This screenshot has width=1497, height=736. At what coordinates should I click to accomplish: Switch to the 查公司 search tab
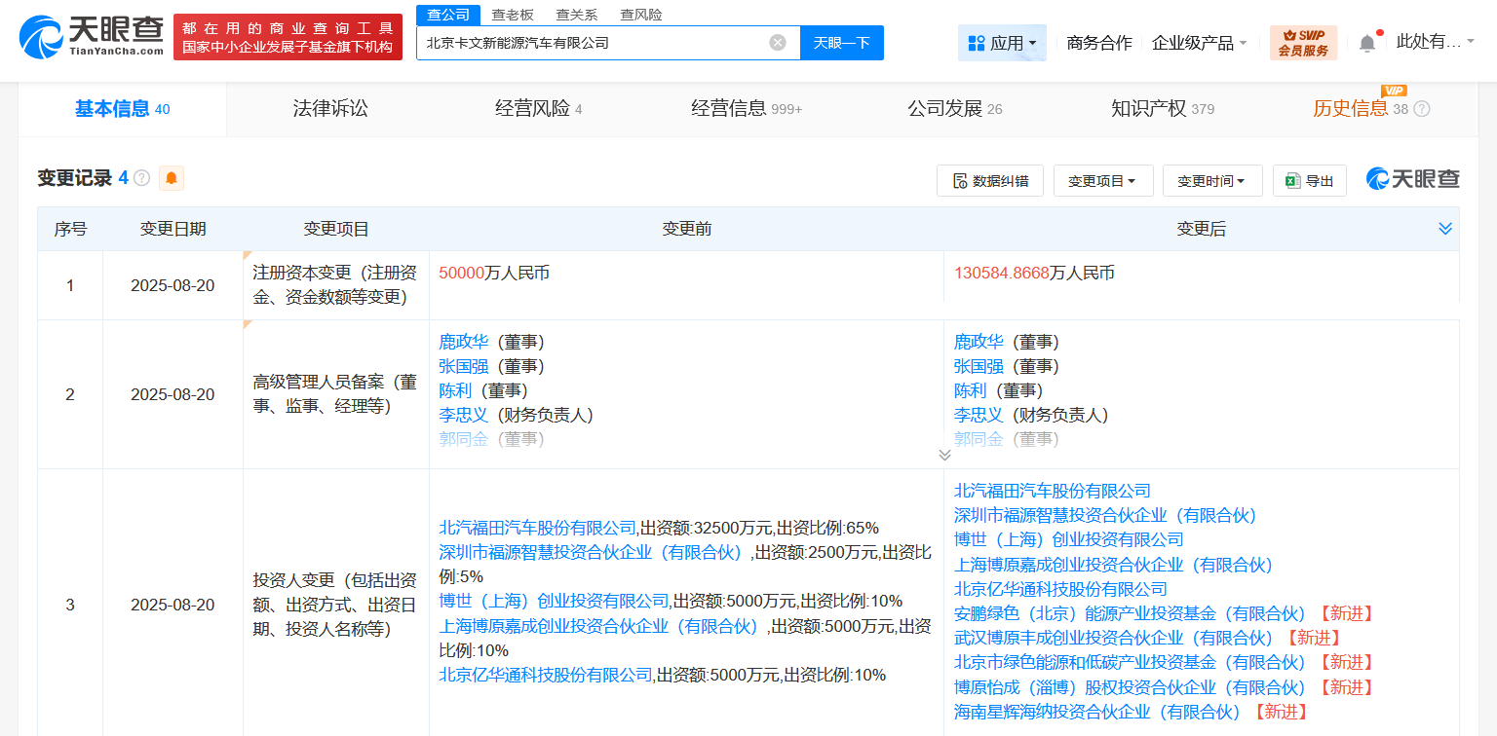coord(448,15)
